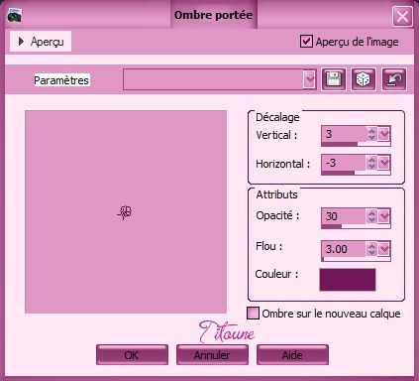Click the reset to default icon

pos(394,79)
